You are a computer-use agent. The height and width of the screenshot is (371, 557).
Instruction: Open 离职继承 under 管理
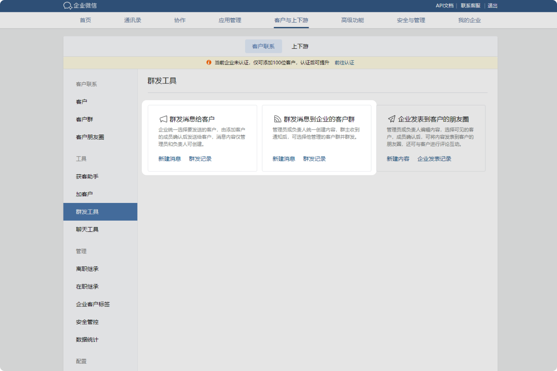coord(87,269)
